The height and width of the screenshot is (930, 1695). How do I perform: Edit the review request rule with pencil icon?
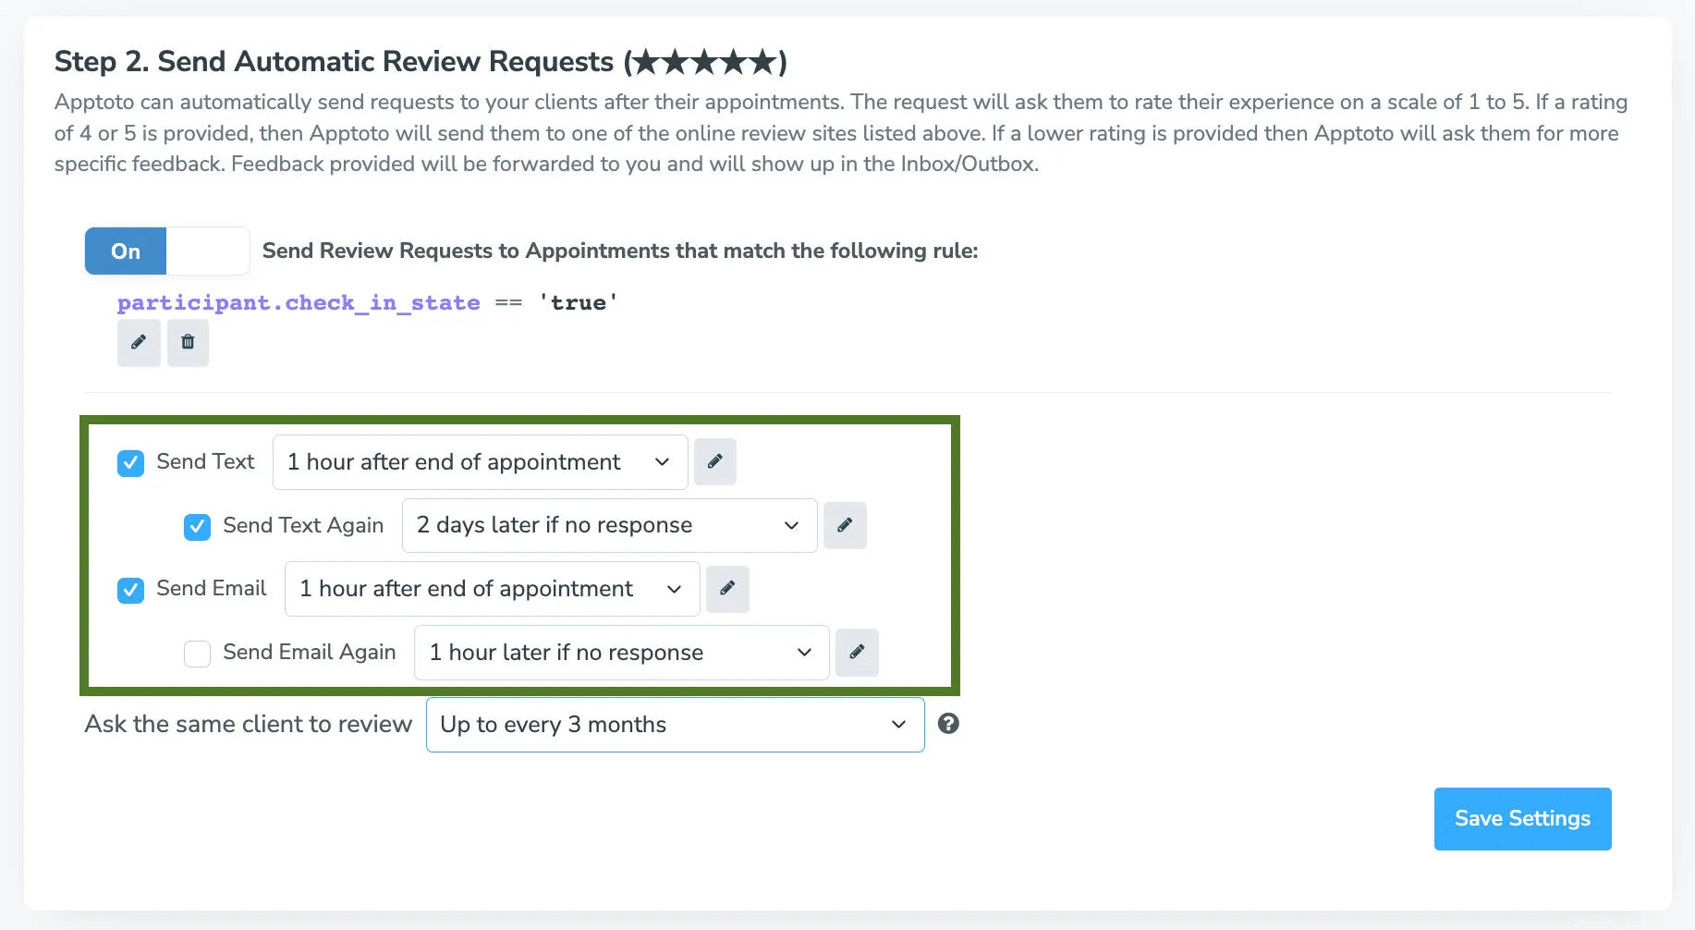pyautogui.click(x=139, y=343)
